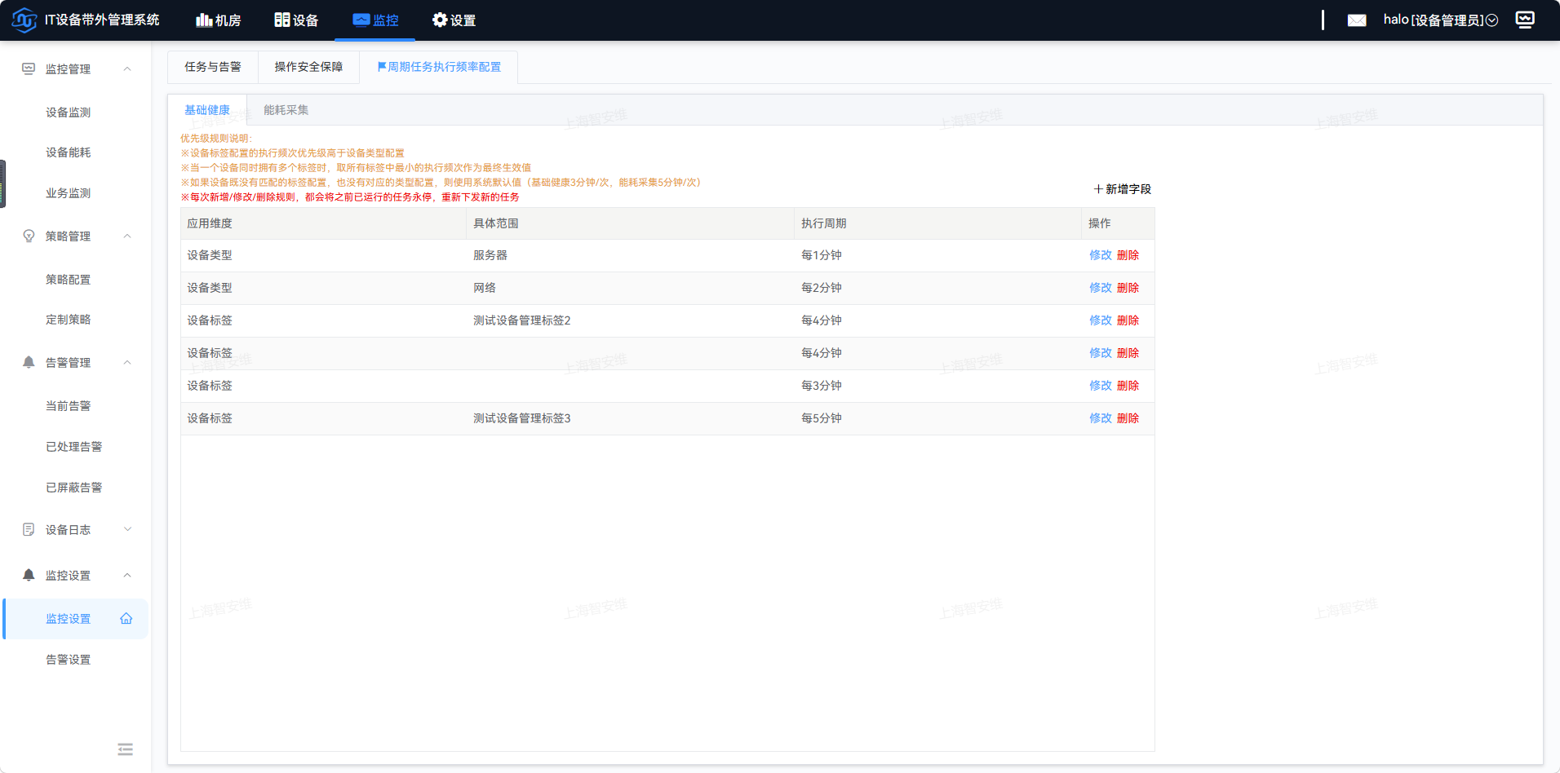Expand the 设备日志 section chevron

(127, 530)
